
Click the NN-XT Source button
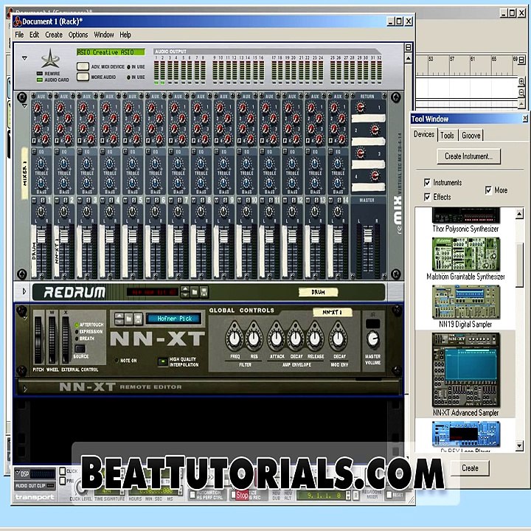click(x=80, y=348)
